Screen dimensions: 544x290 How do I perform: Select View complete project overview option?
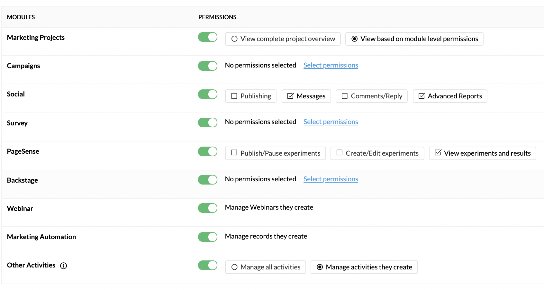coord(283,39)
